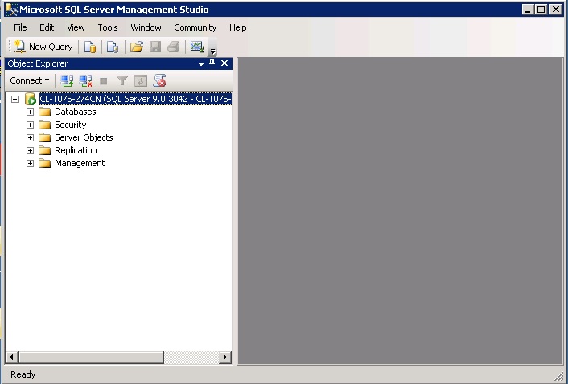The image size is (568, 384).
Task: Select the Security tree label
Action: (71, 125)
